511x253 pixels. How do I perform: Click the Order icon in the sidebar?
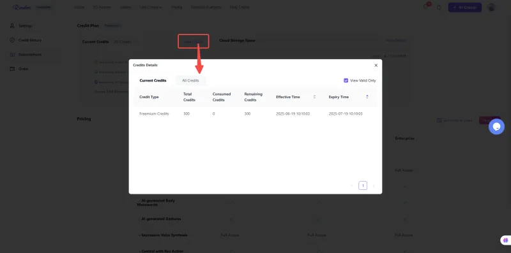pyautogui.click(x=12, y=69)
